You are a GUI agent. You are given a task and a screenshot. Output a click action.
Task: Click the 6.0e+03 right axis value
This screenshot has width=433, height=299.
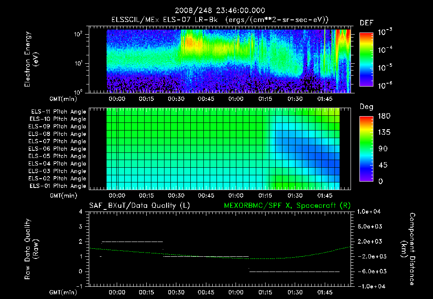[x=370, y=226]
